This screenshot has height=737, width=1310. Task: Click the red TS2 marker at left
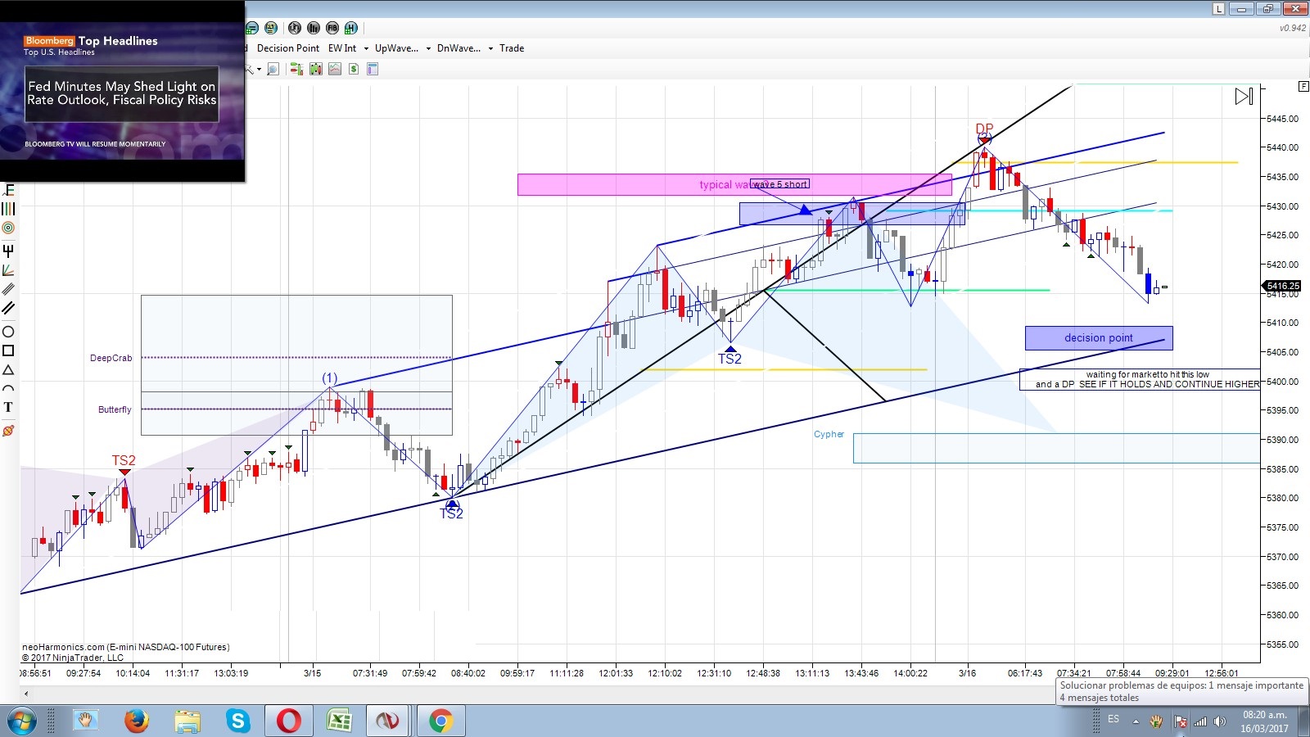[124, 460]
